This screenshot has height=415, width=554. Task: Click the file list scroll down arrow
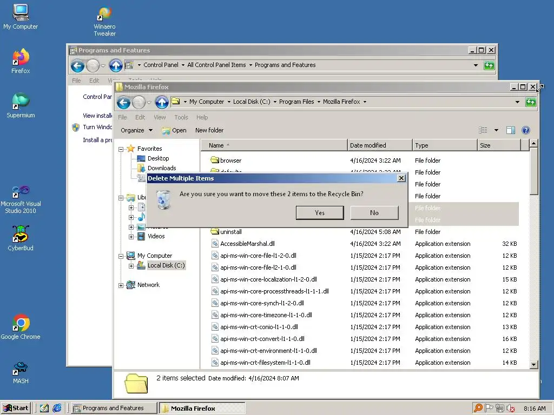(x=533, y=365)
